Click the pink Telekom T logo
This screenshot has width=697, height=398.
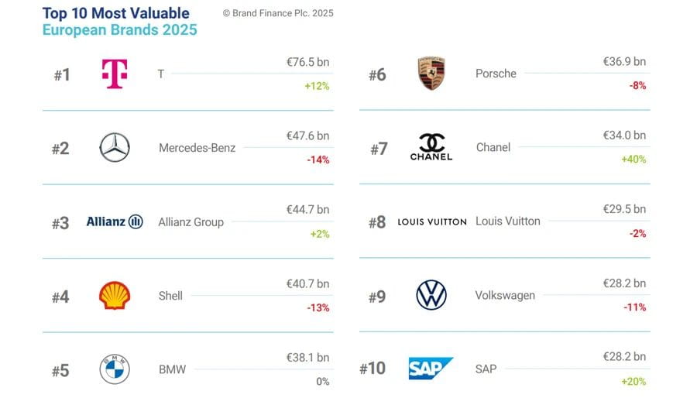coord(115,74)
